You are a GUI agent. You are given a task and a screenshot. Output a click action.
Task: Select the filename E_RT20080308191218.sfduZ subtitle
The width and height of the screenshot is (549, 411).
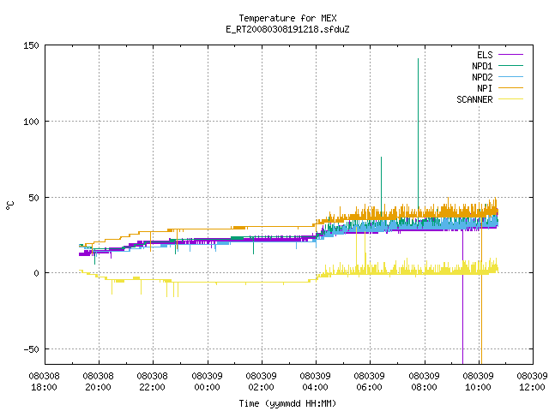(x=287, y=29)
